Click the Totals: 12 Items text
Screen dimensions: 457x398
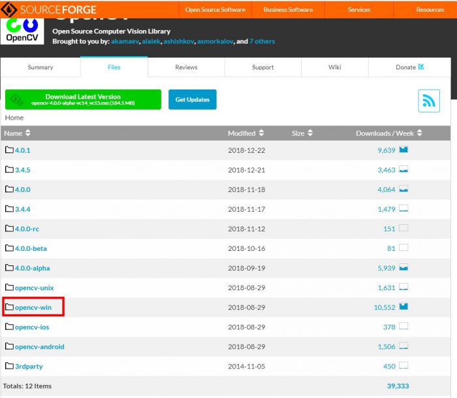click(27, 386)
